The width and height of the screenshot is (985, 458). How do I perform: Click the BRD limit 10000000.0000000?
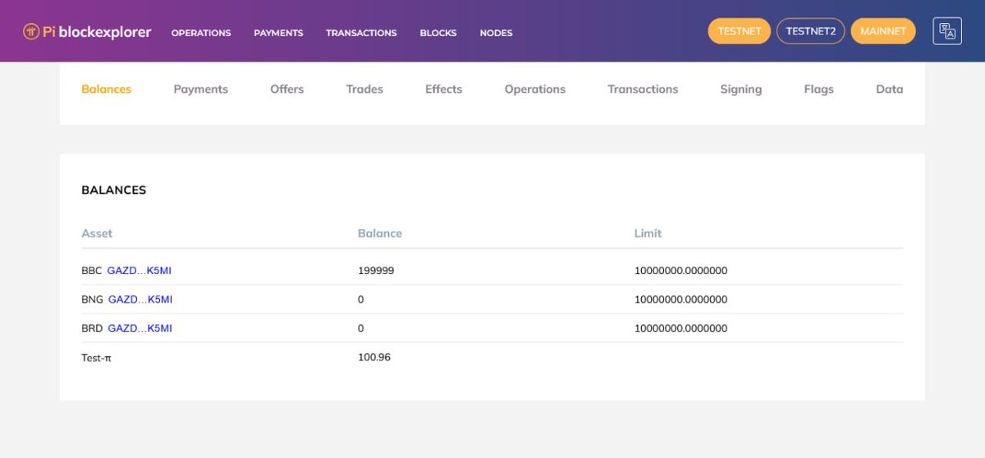coord(681,327)
